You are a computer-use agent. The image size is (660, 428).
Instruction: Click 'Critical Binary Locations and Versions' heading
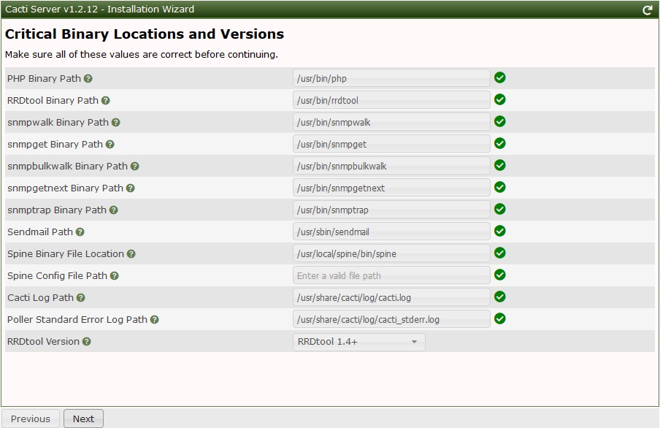[145, 34]
